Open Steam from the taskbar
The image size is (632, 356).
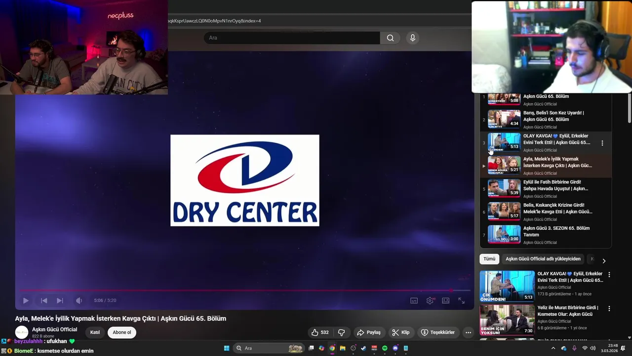pyautogui.click(x=364, y=348)
